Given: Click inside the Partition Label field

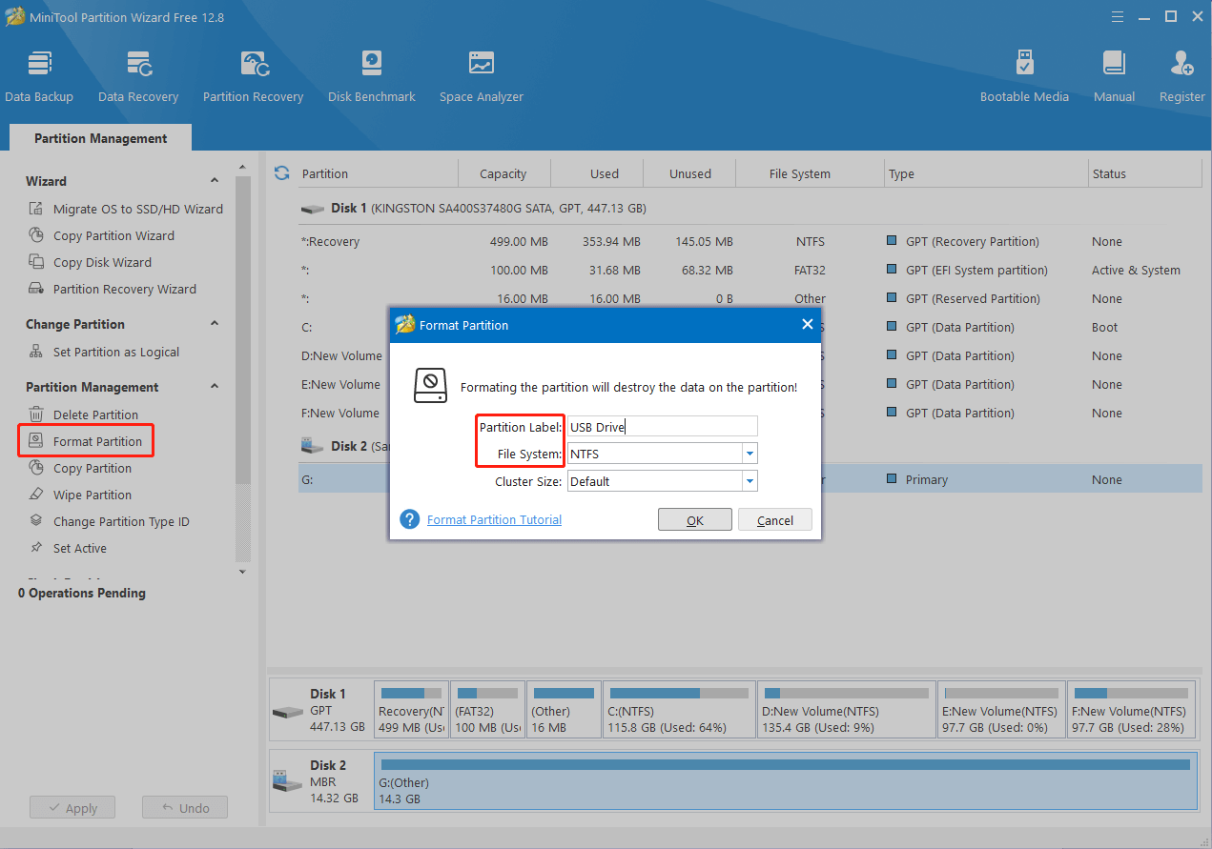Looking at the screenshot, I should click(662, 426).
